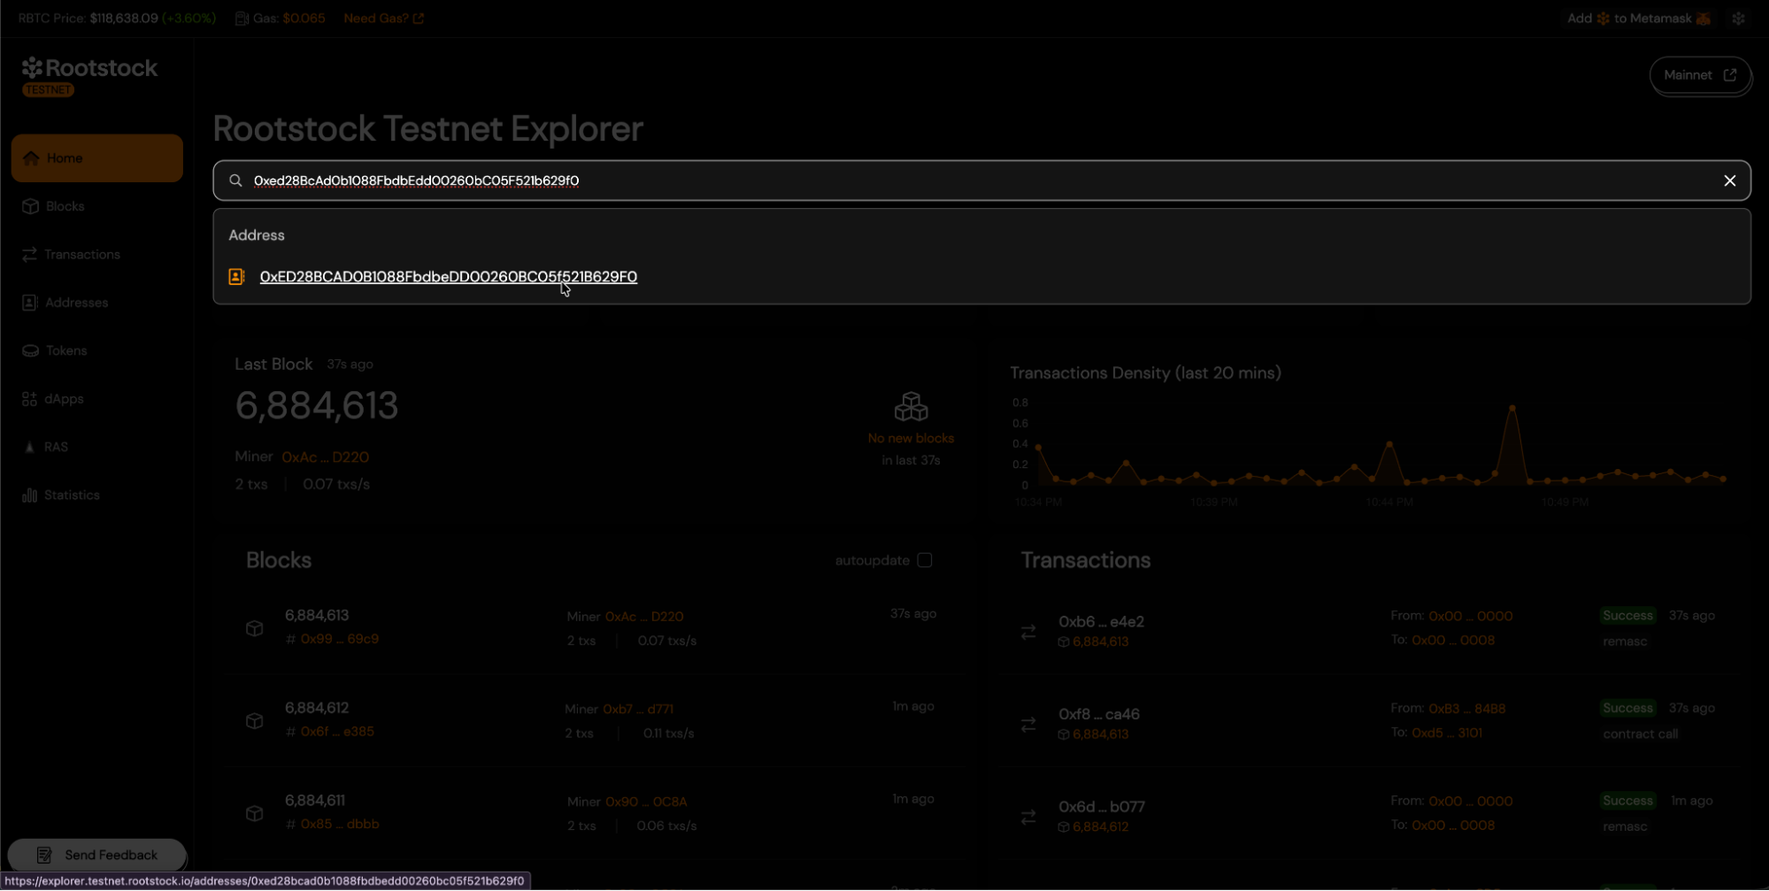
Task: Click the search magnifier icon
Action: pyautogui.click(x=235, y=181)
